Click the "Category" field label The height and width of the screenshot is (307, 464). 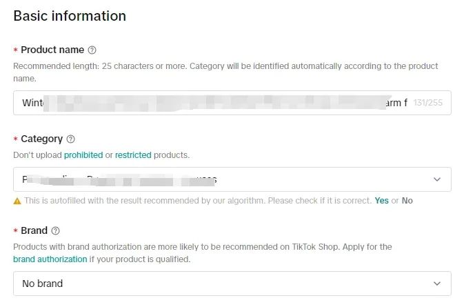point(41,139)
